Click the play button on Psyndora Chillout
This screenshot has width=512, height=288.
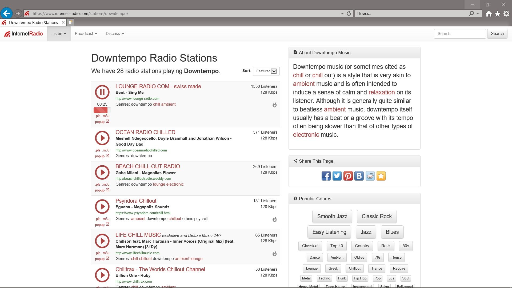101,207
